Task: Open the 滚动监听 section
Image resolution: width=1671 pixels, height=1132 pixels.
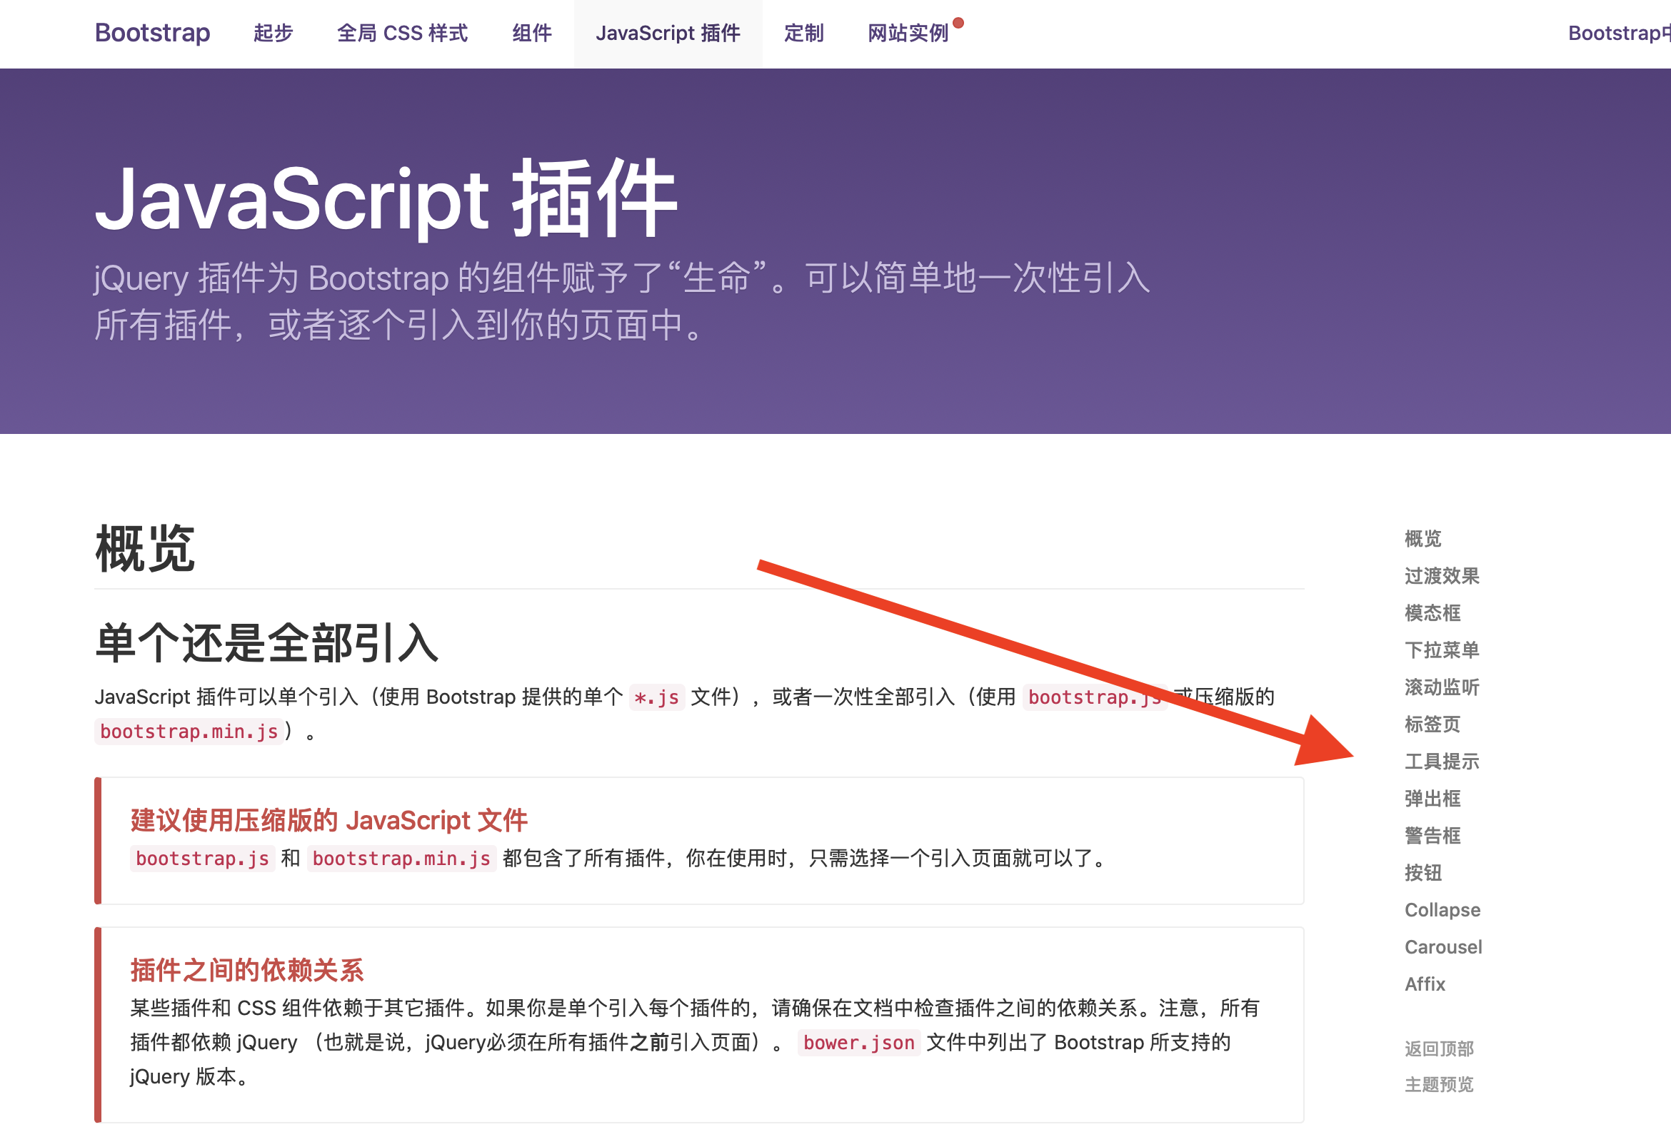Action: point(1441,688)
